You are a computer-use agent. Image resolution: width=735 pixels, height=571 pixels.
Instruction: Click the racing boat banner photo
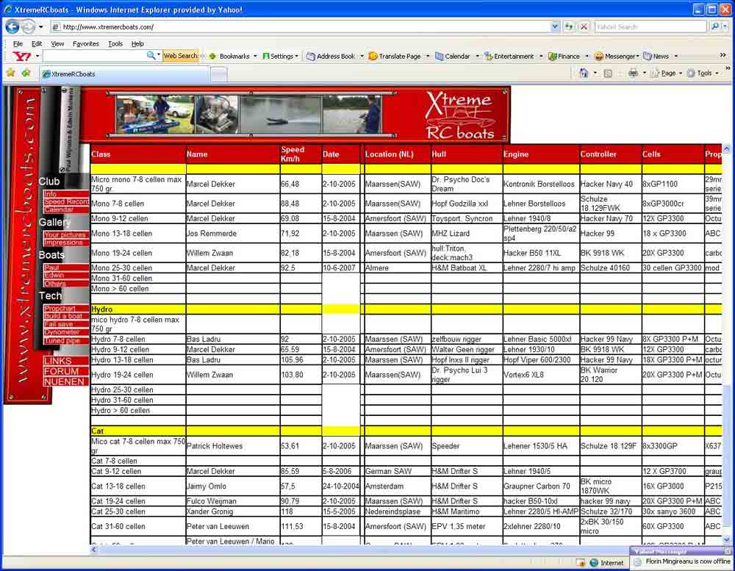coord(280,114)
